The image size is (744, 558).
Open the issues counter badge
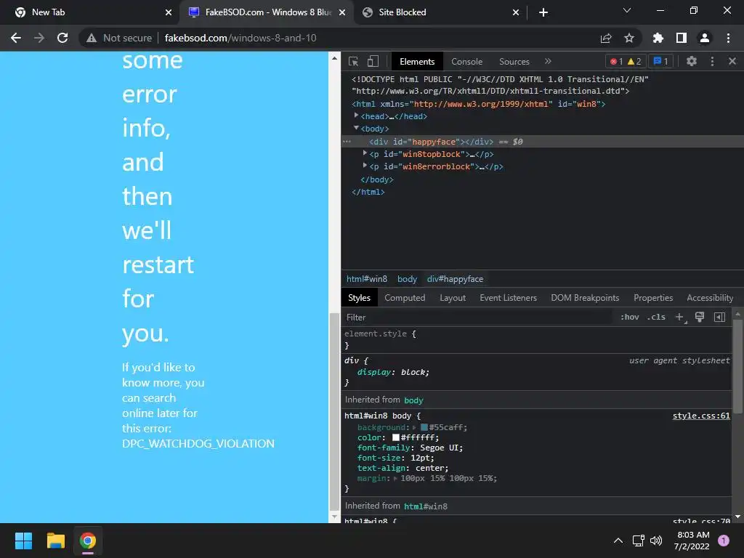pyautogui.click(x=660, y=61)
